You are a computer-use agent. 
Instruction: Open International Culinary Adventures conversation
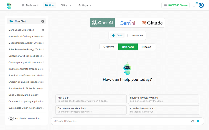[26, 36]
